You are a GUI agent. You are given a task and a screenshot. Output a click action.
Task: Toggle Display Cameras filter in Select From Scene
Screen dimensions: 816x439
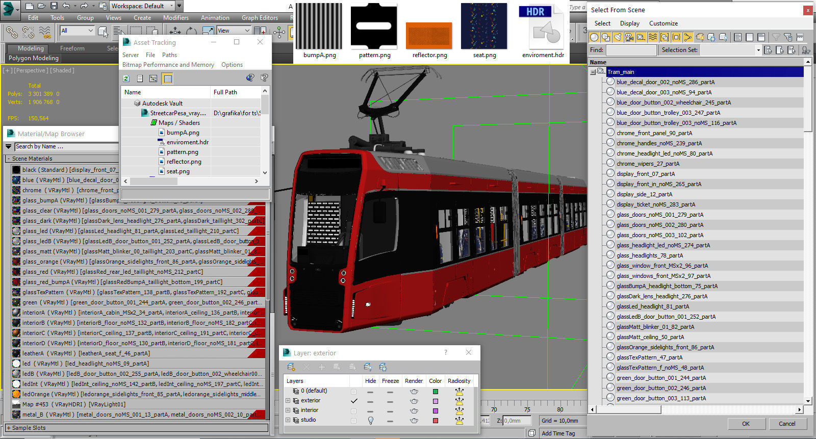click(x=629, y=37)
